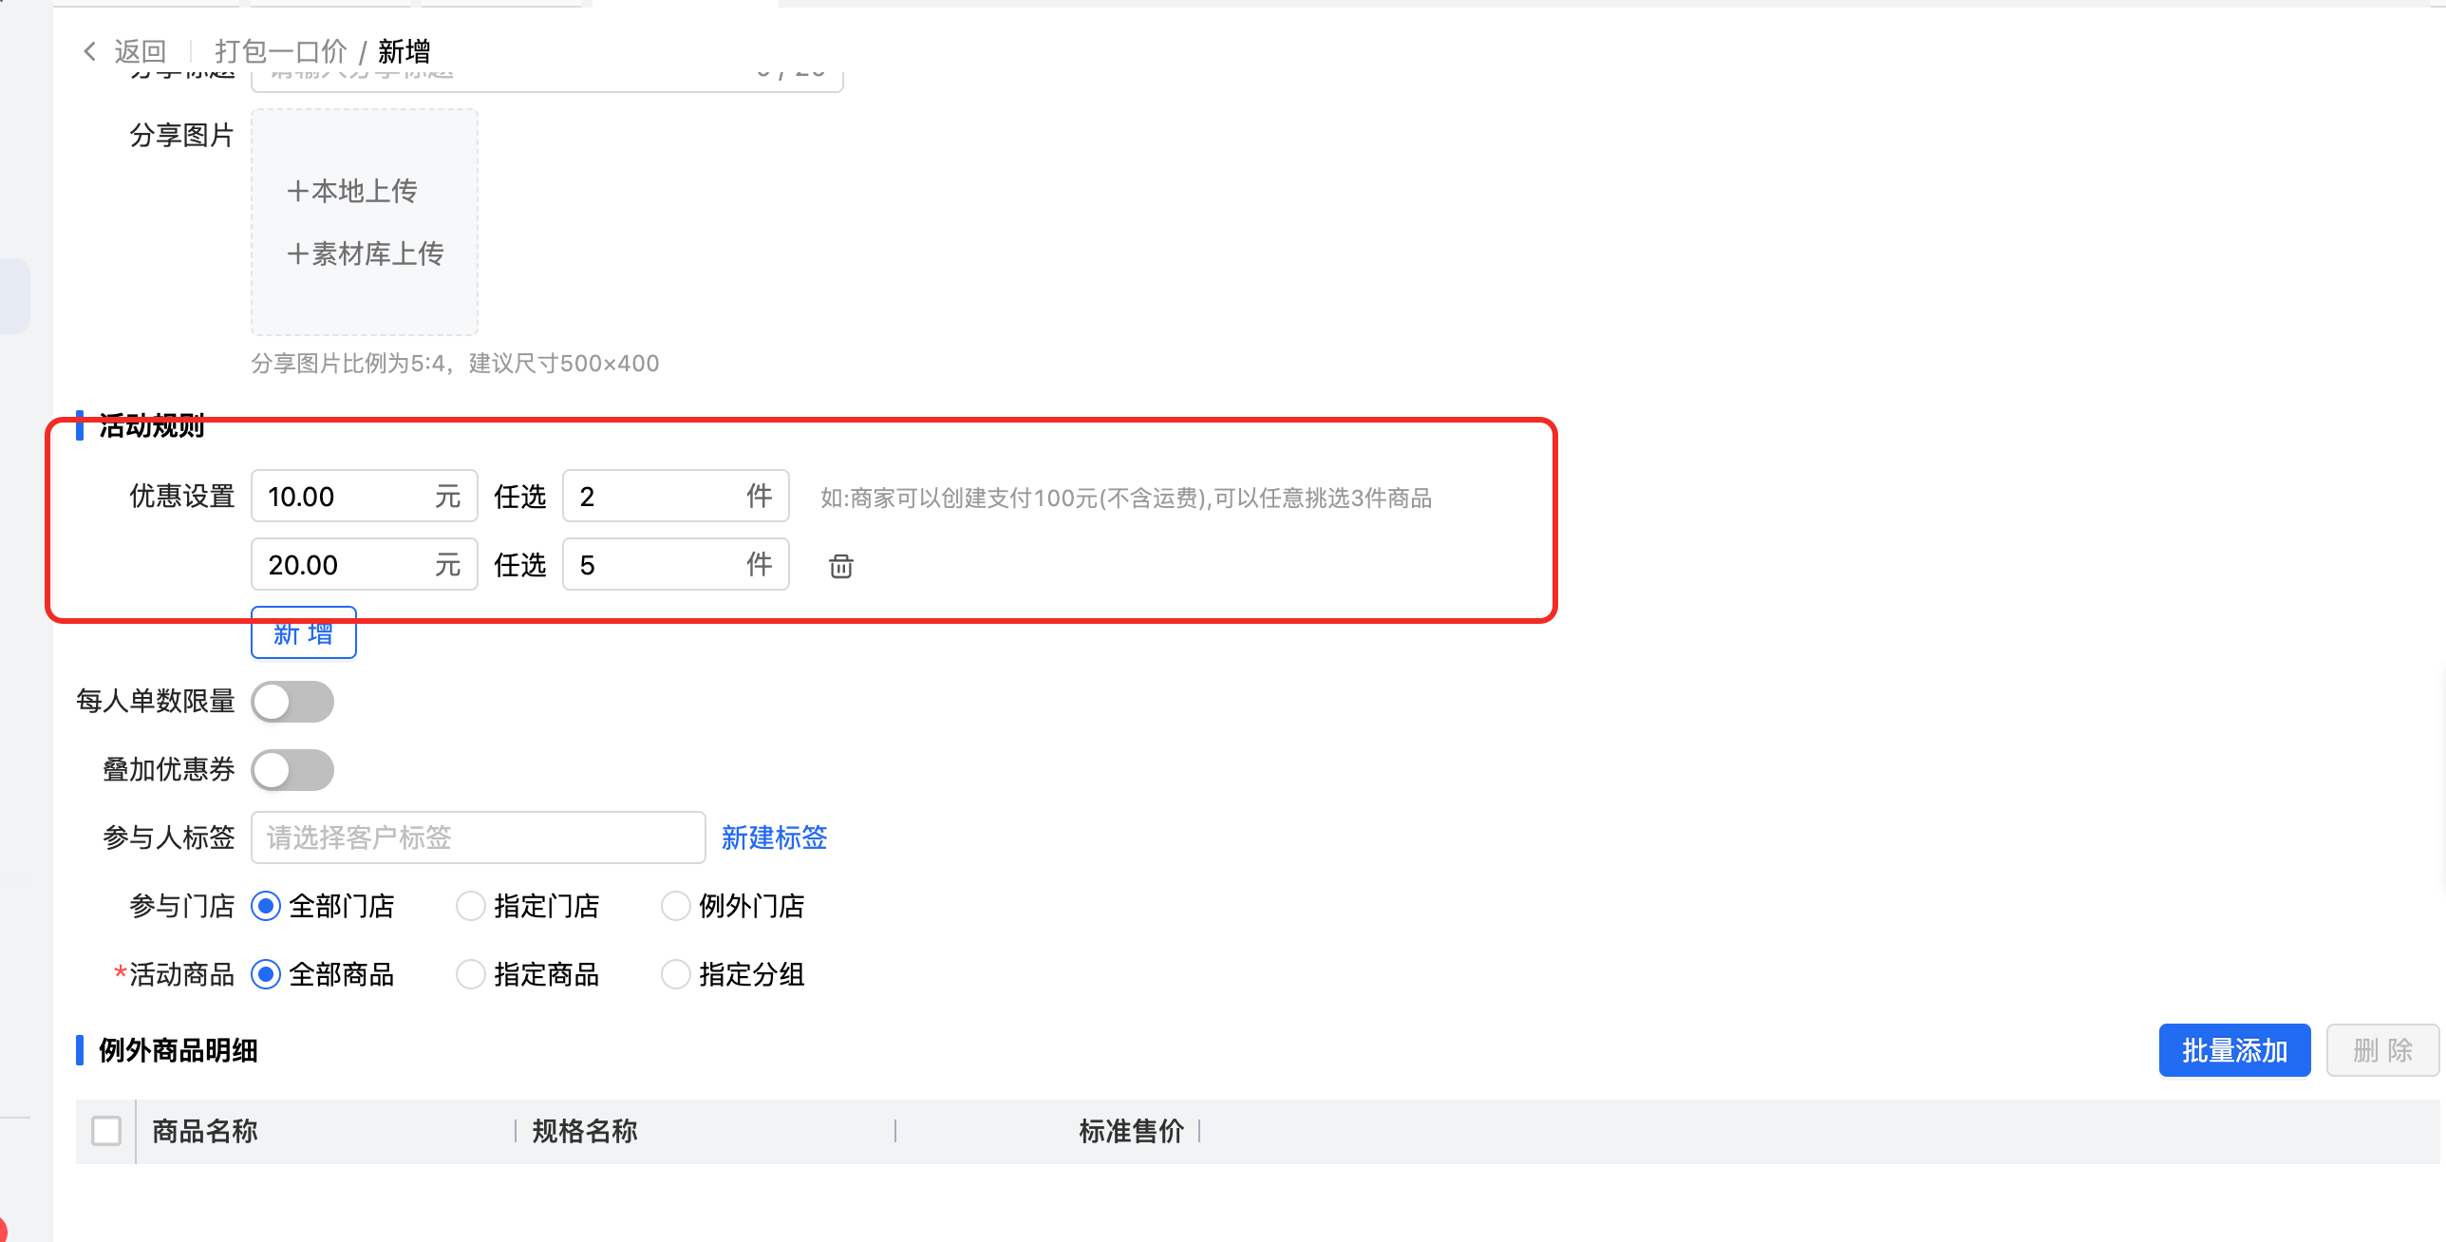Click 本地上传 to upload a local image
The height and width of the screenshot is (1242, 2446).
(x=352, y=191)
